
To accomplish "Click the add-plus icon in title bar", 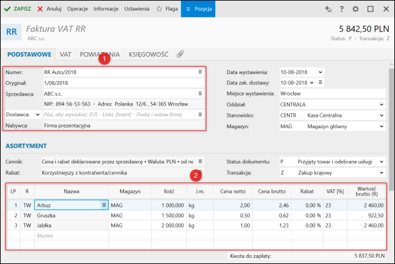I will click(327, 9).
